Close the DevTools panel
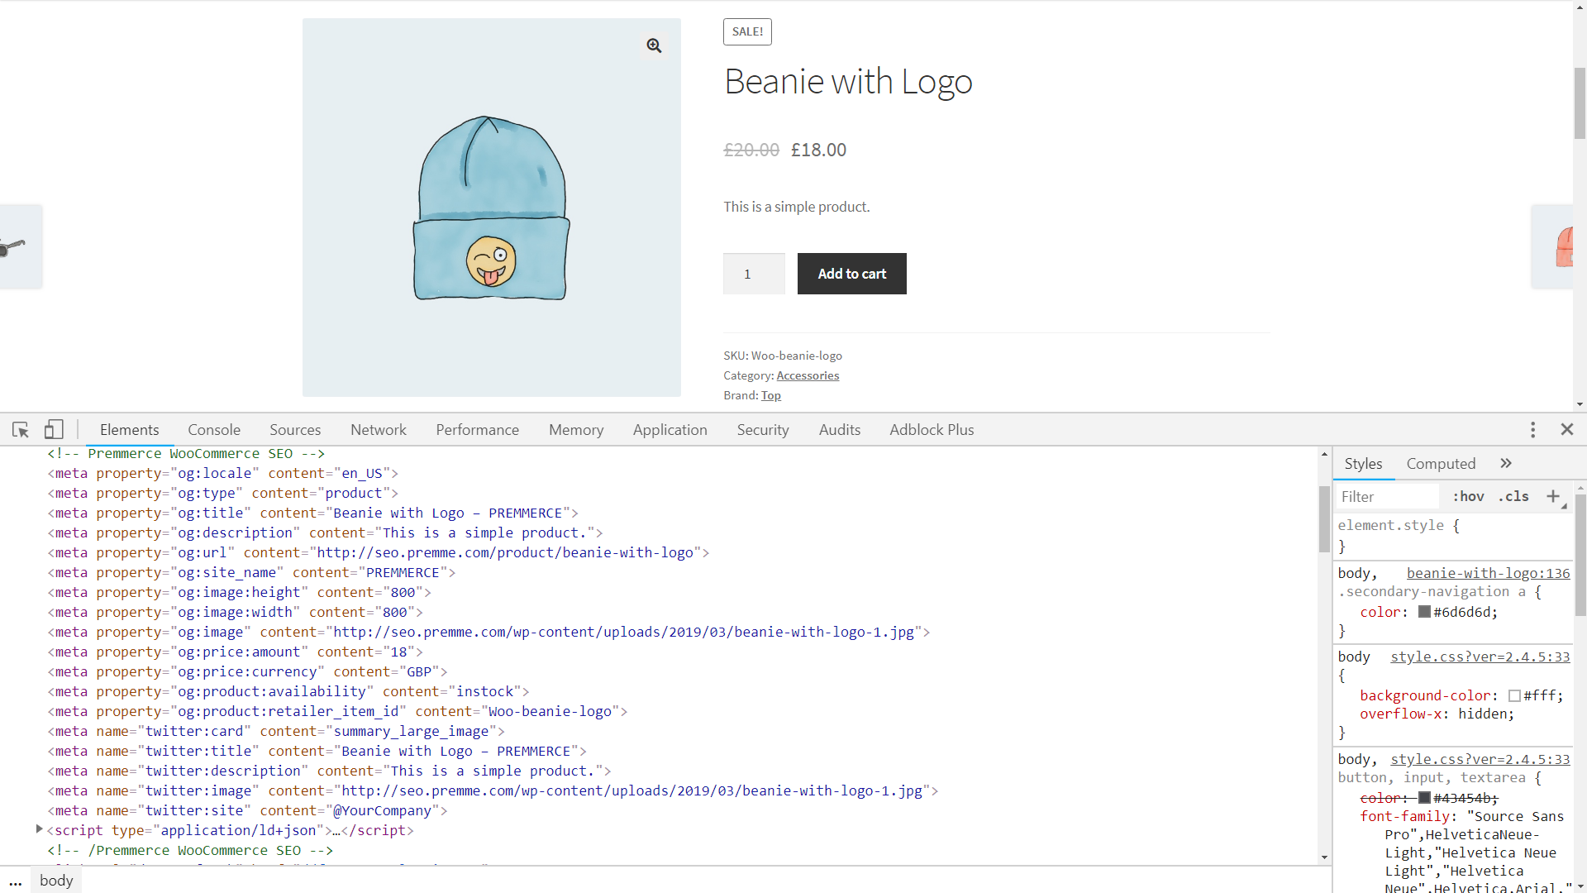Image resolution: width=1587 pixels, height=893 pixels. click(x=1567, y=429)
